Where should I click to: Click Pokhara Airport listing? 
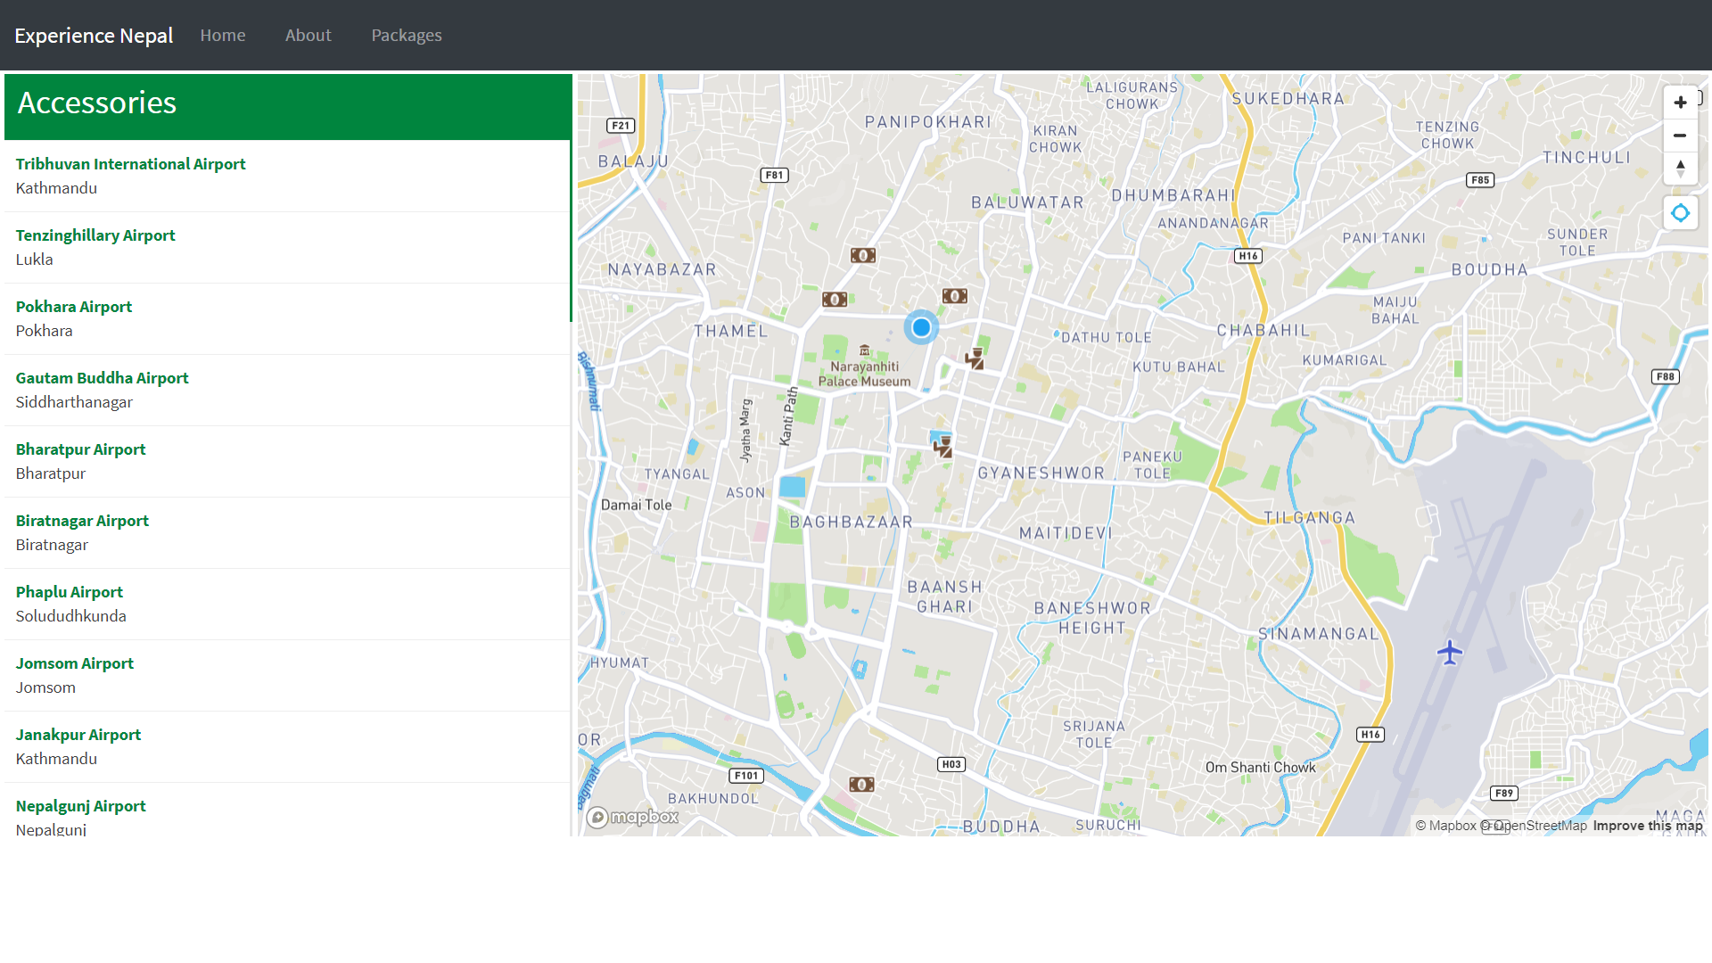pyautogui.click(x=74, y=307)
